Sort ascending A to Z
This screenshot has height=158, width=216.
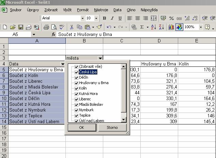pyautogui.click(x=154, y=27)
